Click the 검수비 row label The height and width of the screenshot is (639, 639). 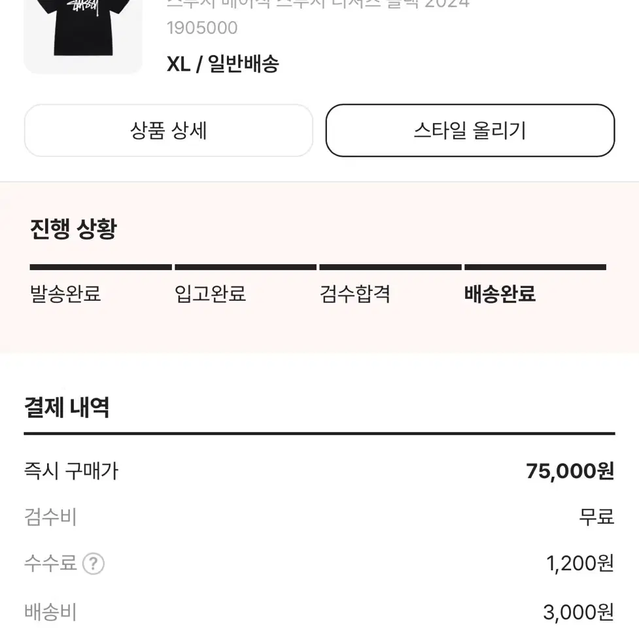[50, 517]
